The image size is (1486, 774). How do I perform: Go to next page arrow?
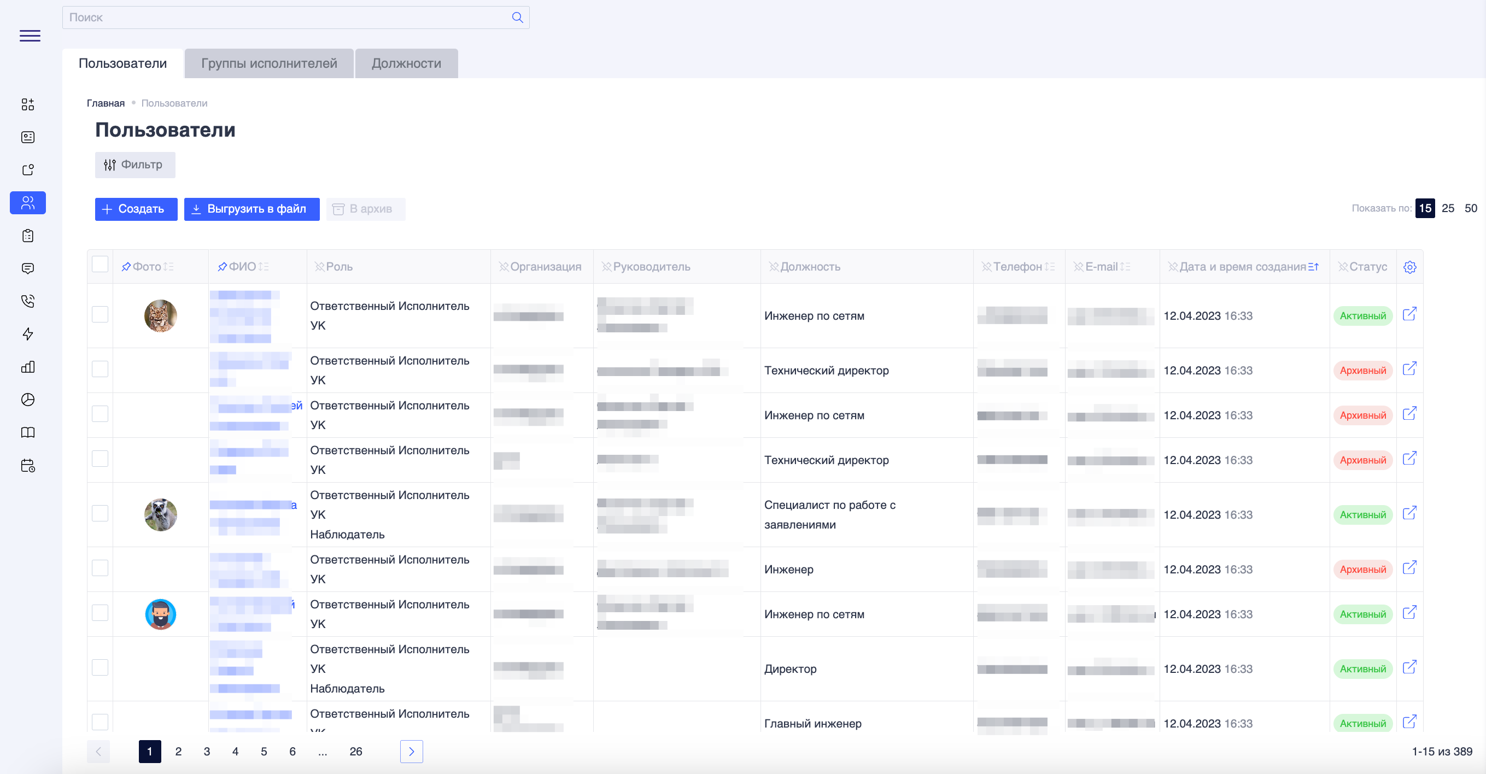tap(411, 751)
